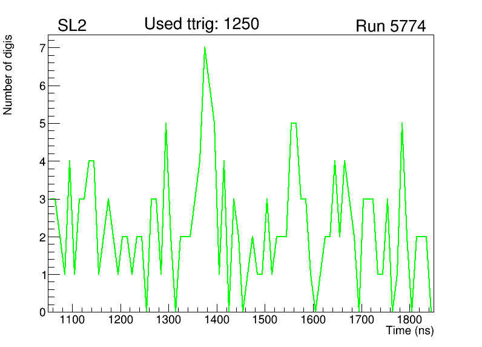Screen dimensions: 482x347
Task: Click the y-axis tick label 1
Action: coord(42,275)
